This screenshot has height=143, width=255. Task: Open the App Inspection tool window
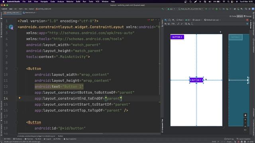click(70, 139)
